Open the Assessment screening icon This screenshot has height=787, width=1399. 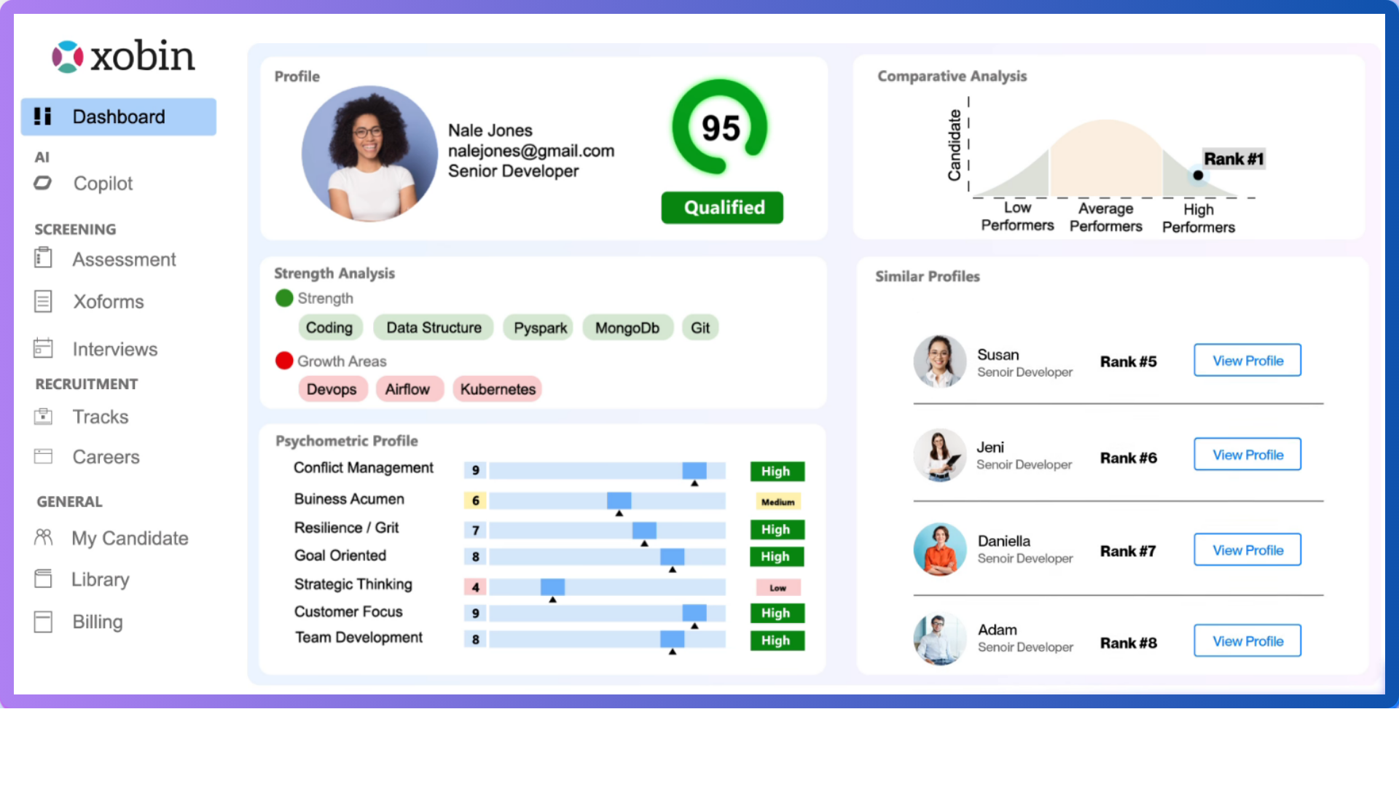click(44, 259)
